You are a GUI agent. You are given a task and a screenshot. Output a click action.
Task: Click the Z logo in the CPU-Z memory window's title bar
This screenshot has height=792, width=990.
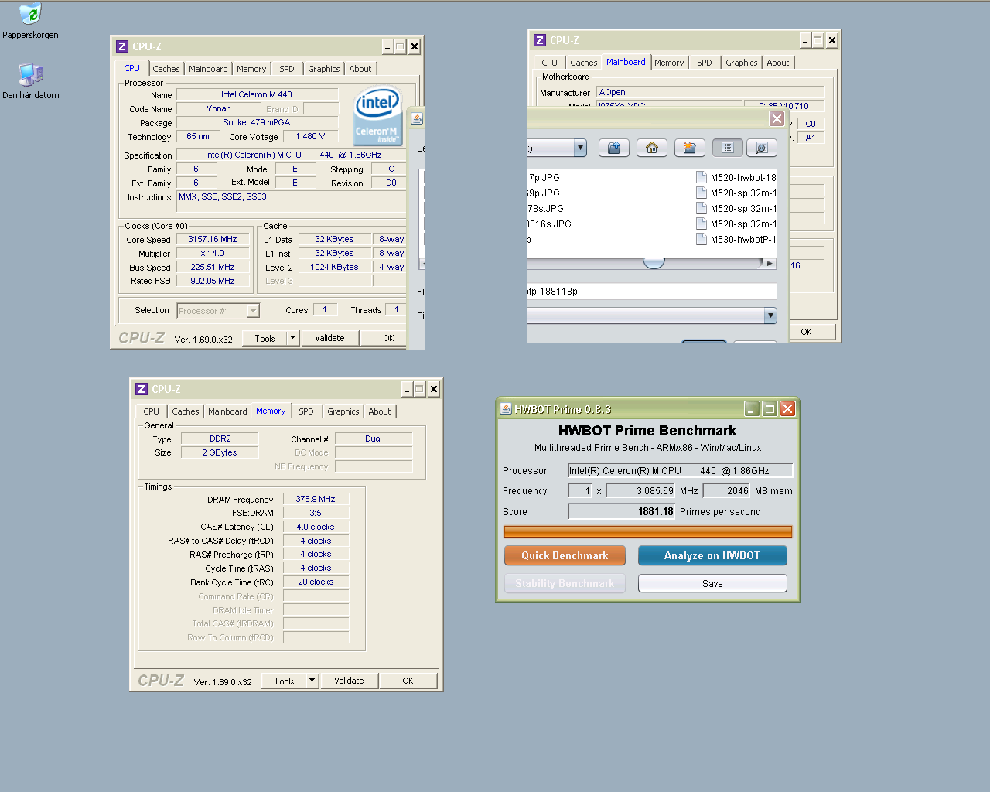click(x=142, y=389)
